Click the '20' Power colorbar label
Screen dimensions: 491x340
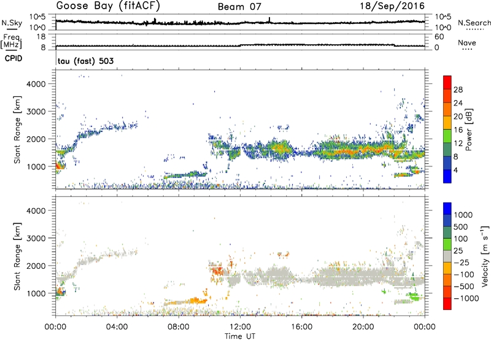(458, 117)
